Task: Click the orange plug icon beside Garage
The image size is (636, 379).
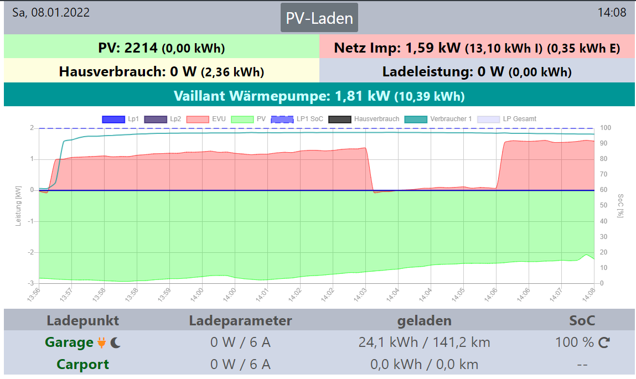Action: pyautogui.click(x=101, y=343)
